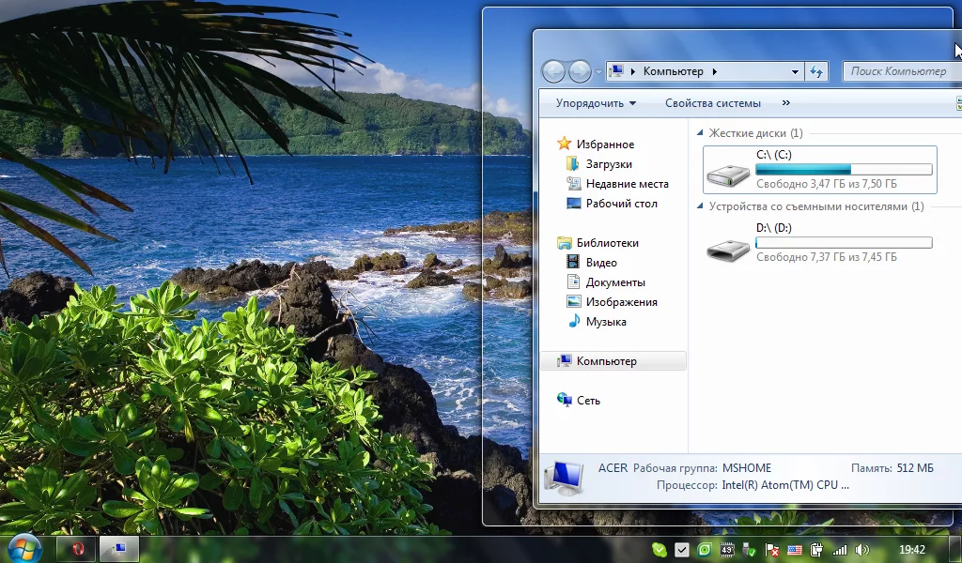Open the Windows Start menu
962x563 pixels.
click(x=24, y=548)
